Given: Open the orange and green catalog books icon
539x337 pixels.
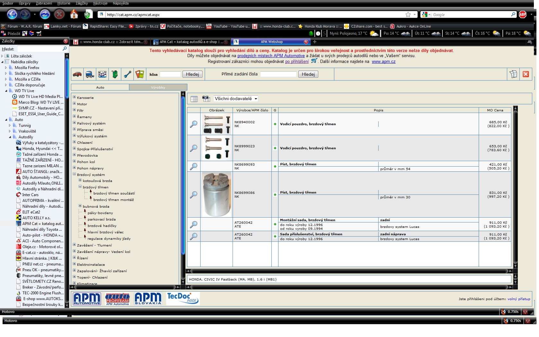Looking at the screenshot, I should [140, 74].
